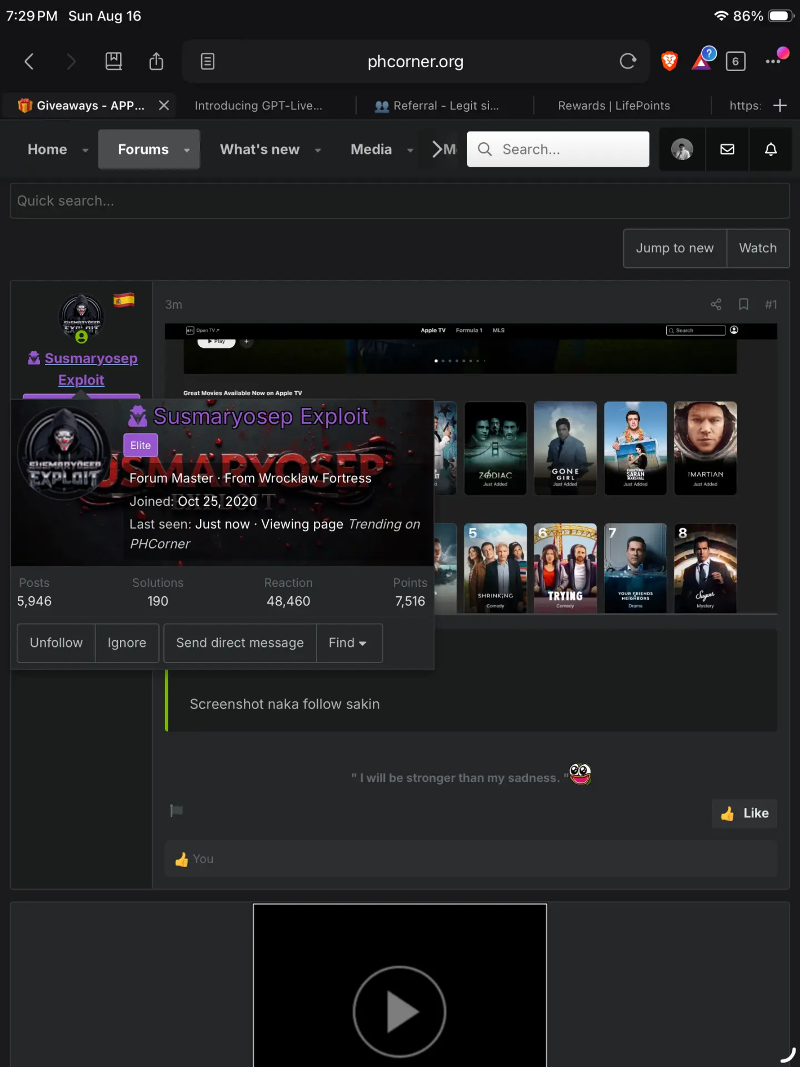Focus the Search field in navbar

558,149
